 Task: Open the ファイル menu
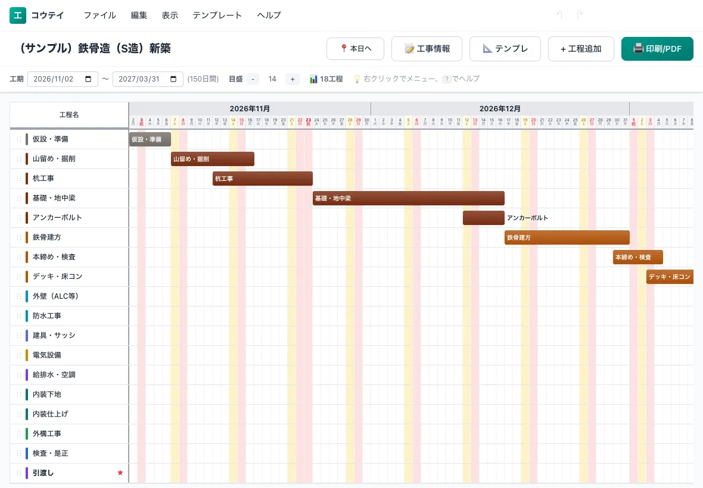[x=100, y=15]
